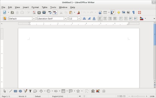Choose the Ellipse drawing tool
This screenshot has height=98, width=156.
coord(20,91)
